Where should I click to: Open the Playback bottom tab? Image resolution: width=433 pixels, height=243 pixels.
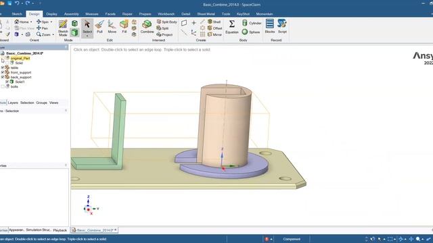pyautogui.click(x=60, y=230)
